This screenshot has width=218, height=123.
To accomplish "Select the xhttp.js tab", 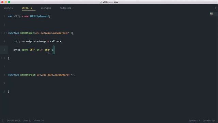I will (x=27, y=8).
